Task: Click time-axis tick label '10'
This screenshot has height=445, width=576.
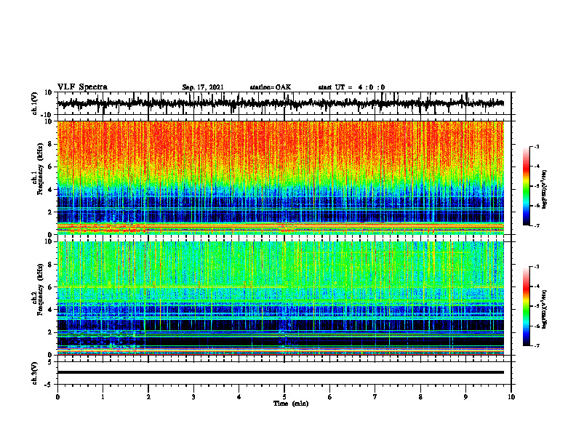Action: [511, 397]
